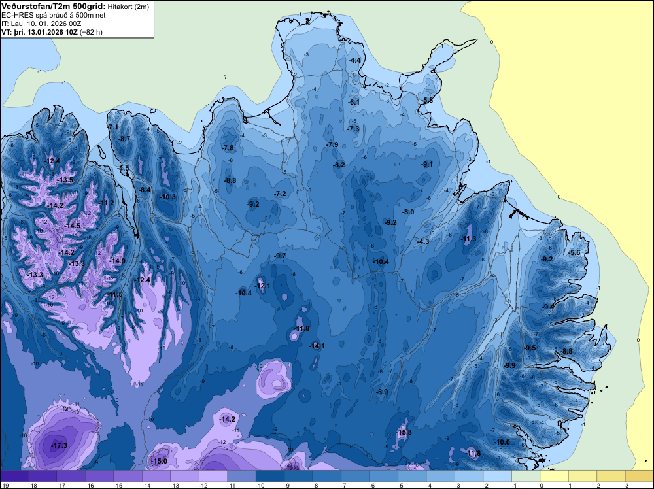
Task: Click the -14.9 temperature label
Action: coord(117,261)
